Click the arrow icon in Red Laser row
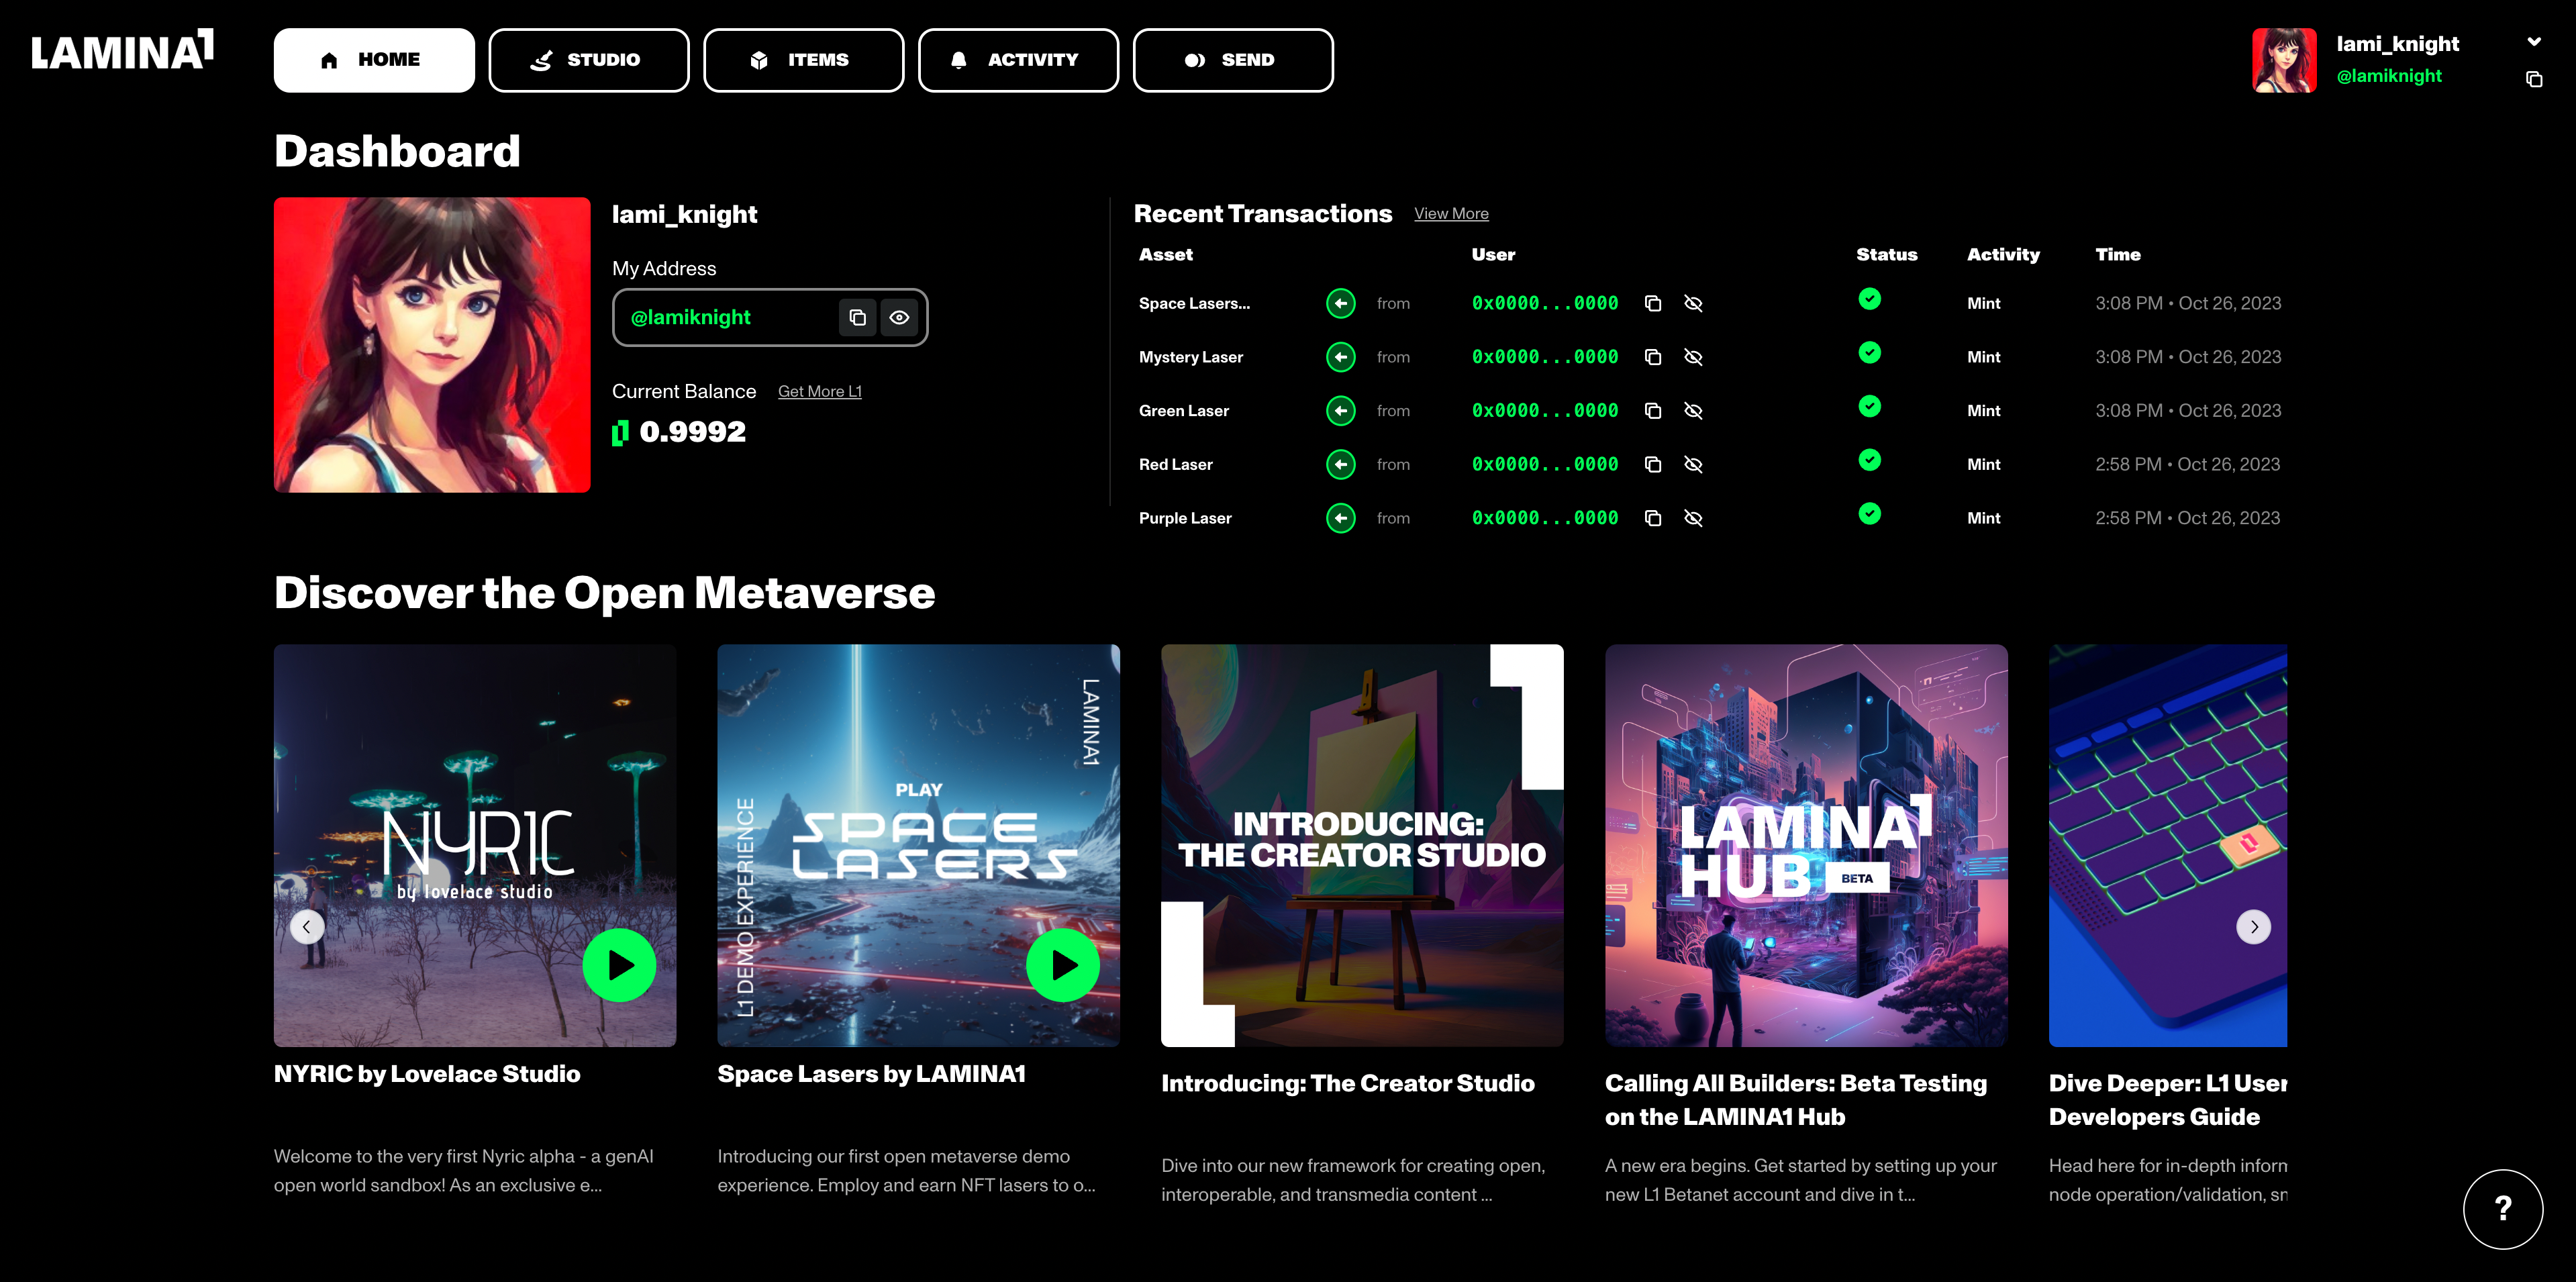 [1341, 464]
